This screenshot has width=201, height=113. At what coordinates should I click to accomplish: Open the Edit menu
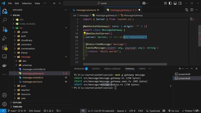pyautogui.click(x=17, y=3)
